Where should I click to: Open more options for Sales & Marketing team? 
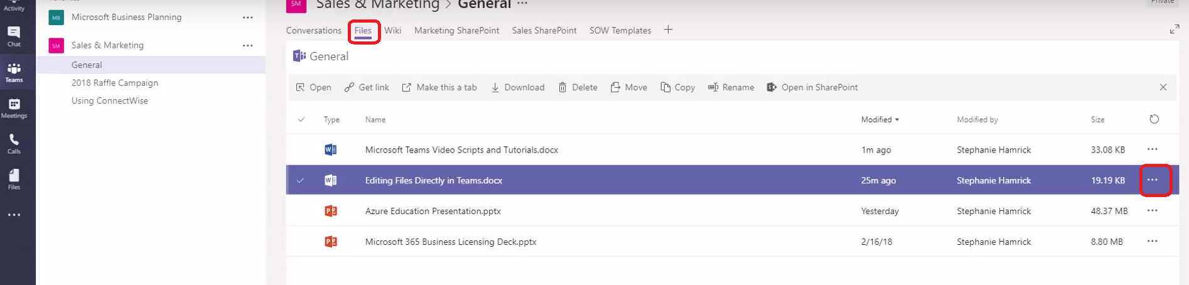click(248, 45)
